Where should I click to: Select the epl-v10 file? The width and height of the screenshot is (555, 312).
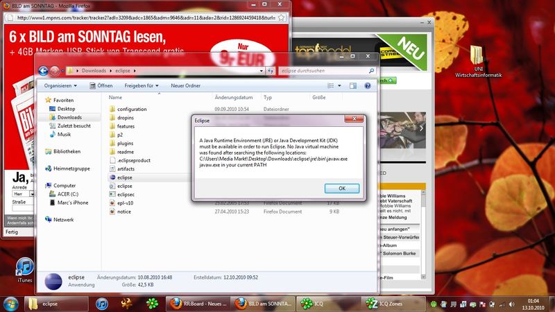pos(126,203)
